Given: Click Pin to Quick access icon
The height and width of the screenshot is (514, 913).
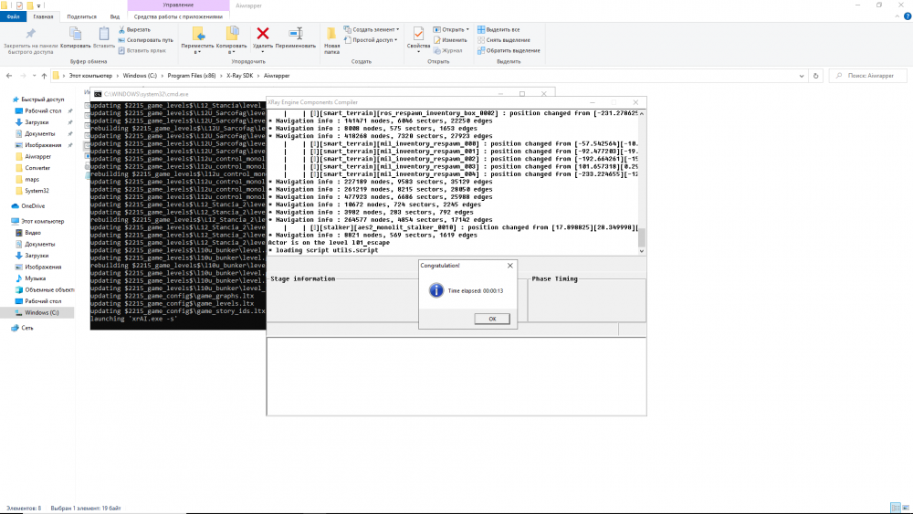Looking at the screenshot, I should [x=30, y=35].
